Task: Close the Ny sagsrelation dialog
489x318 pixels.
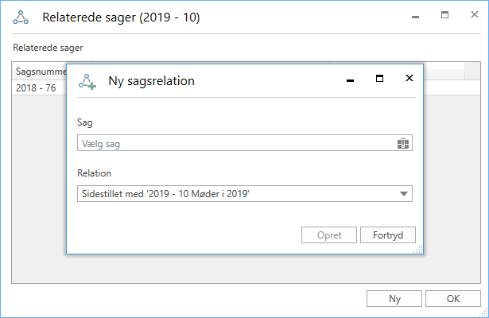Action: tap(409, 79)
